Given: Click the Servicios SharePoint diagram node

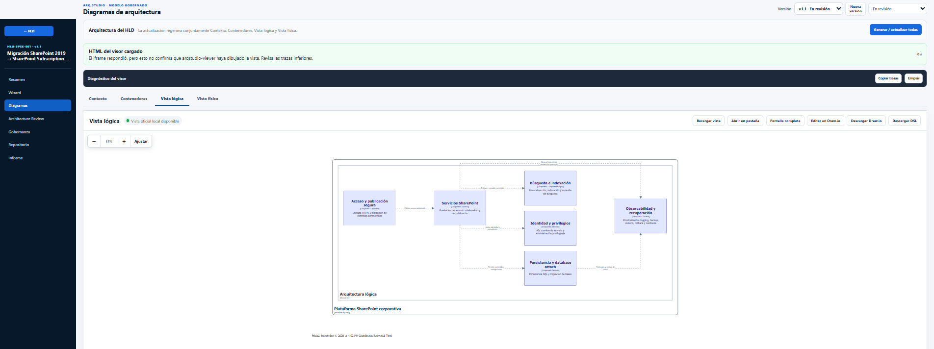Looking at the screenshot, I should pos(460,208).
